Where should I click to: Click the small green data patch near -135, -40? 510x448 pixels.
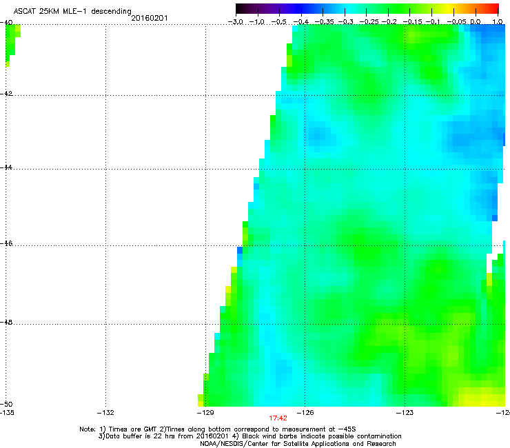[x=12, y=44]
